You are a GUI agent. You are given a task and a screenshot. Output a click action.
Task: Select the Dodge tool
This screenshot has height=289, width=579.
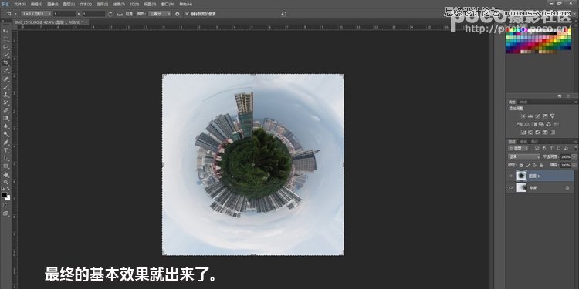point(6,134)
